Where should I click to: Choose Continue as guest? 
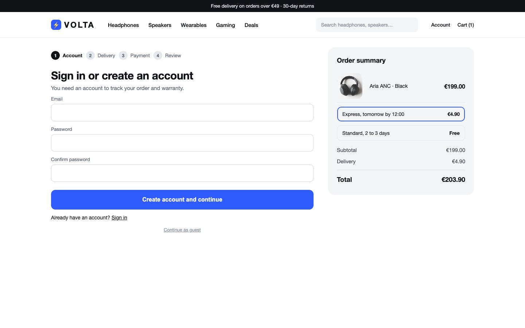182,230
